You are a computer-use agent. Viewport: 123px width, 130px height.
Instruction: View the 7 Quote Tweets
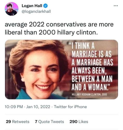click(x=49, y=122)
